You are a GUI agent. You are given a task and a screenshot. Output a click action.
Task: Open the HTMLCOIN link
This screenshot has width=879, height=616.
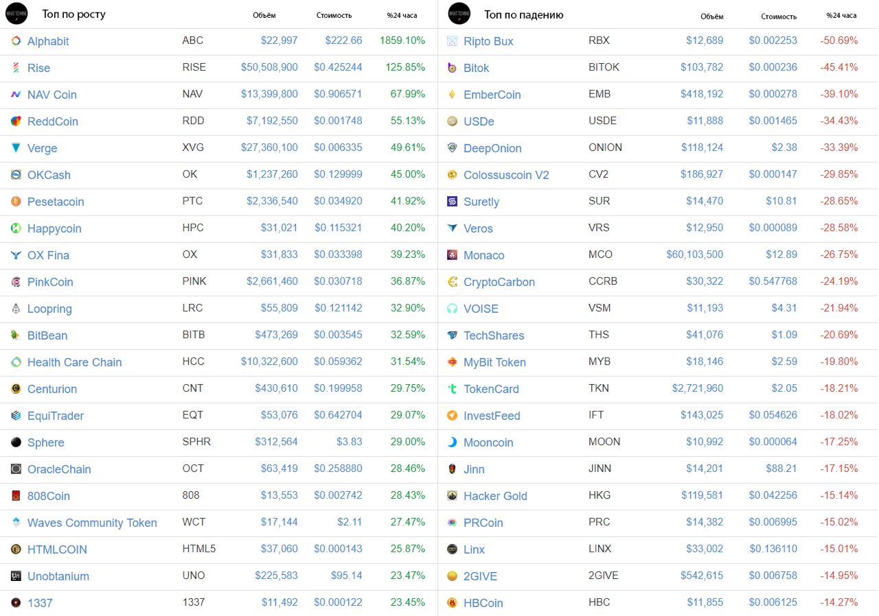click(57, 549)
